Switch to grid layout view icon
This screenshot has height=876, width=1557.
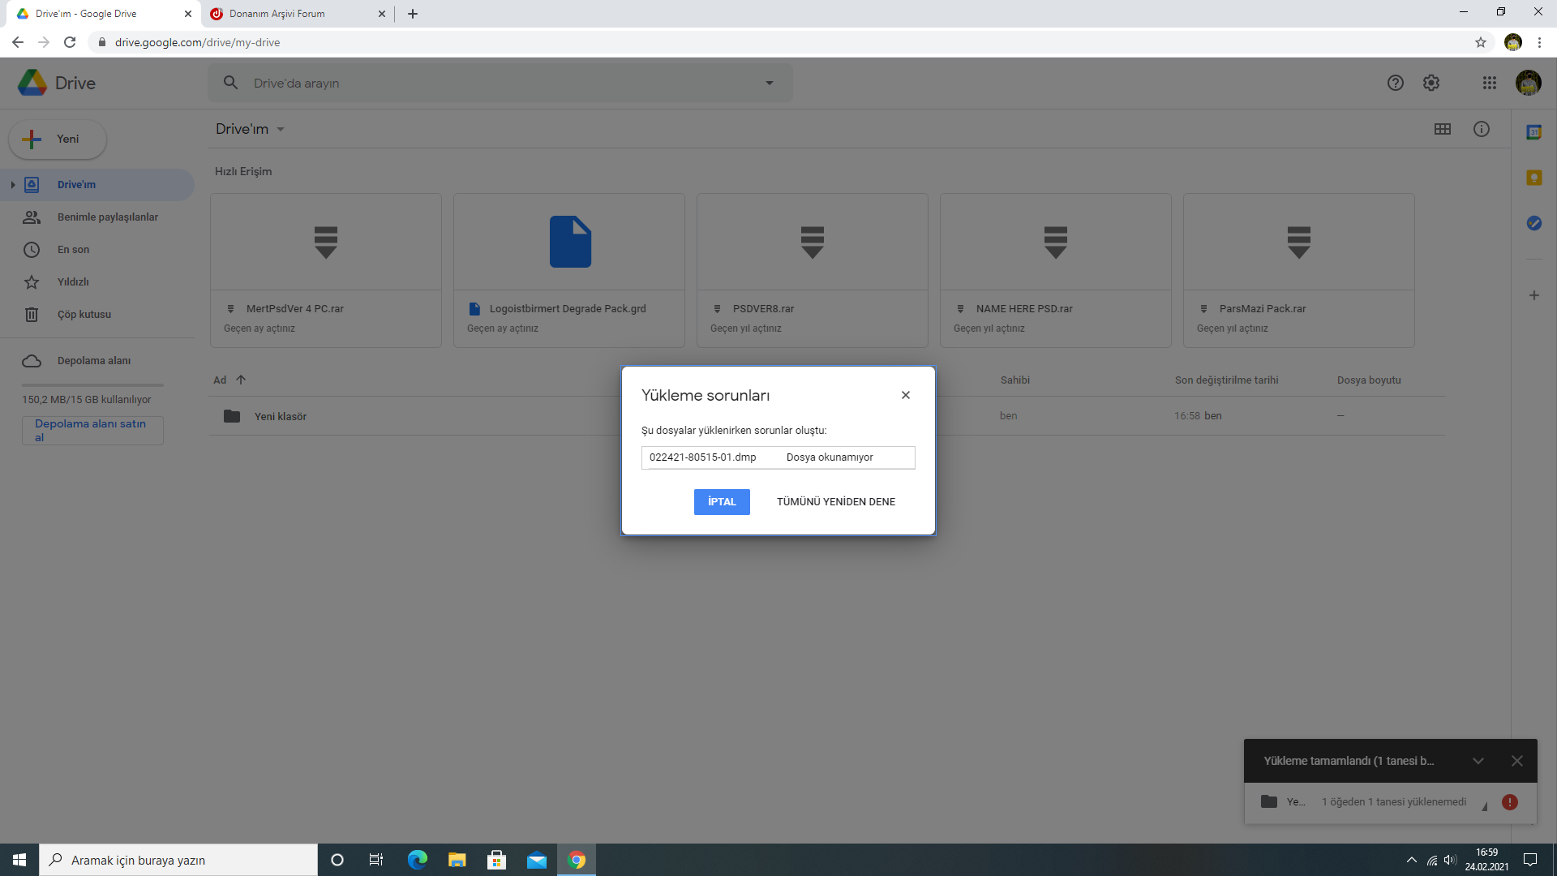click(x=1443, y=129)
